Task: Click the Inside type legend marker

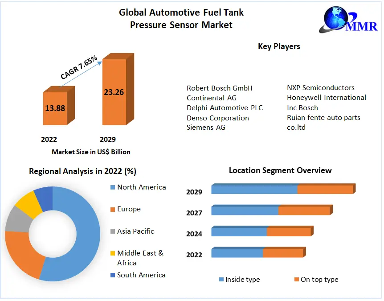Action: coord(221,280)
